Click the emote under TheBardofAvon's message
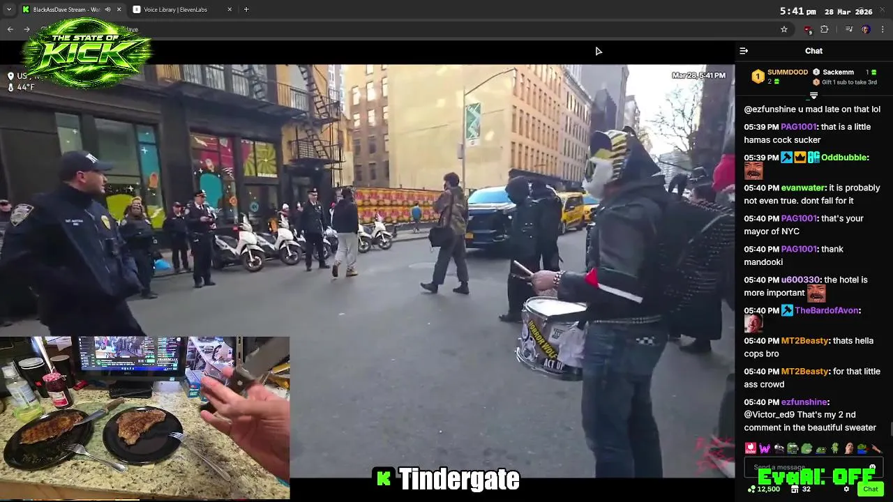 point(753,324)
